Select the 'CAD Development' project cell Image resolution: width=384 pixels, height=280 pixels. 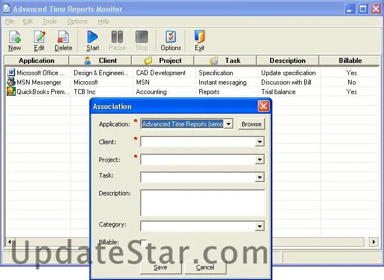161,73
